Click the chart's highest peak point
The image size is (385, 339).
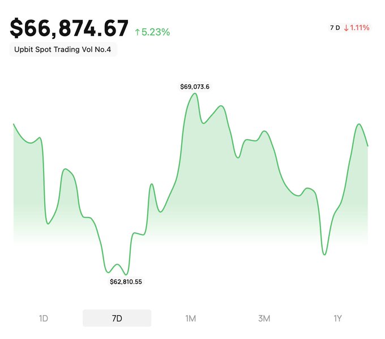[195, 94]
